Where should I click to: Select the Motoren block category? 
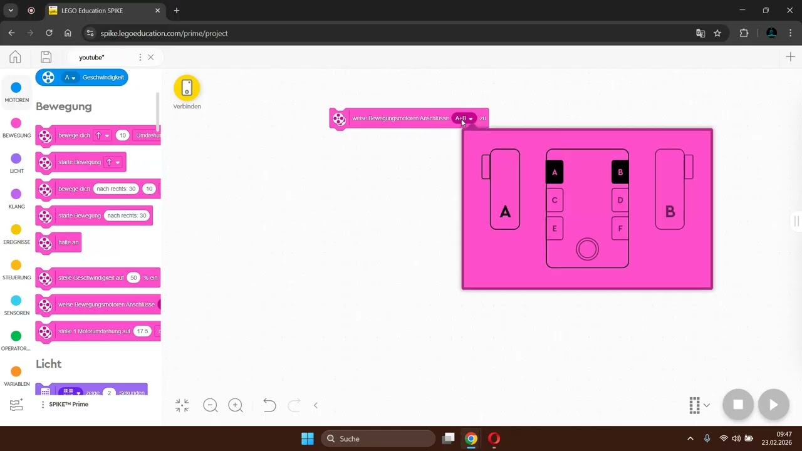(16, 92)
